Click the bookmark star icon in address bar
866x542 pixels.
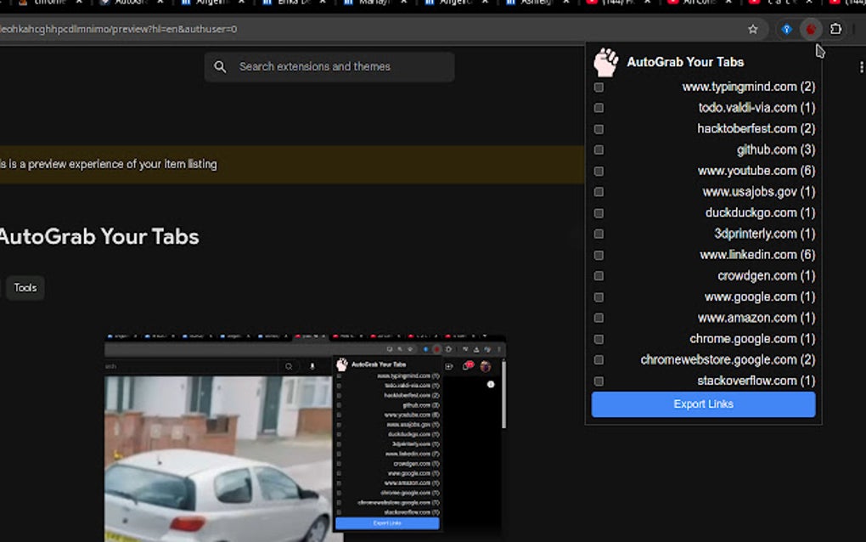click(753, 29)
